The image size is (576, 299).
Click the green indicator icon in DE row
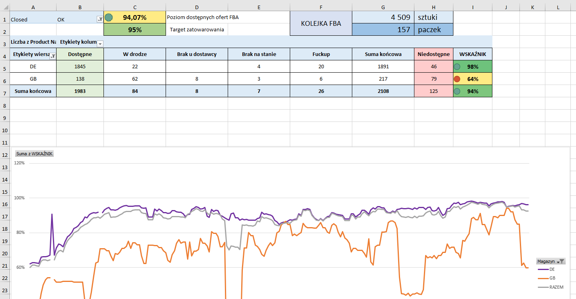pos(457,67)
